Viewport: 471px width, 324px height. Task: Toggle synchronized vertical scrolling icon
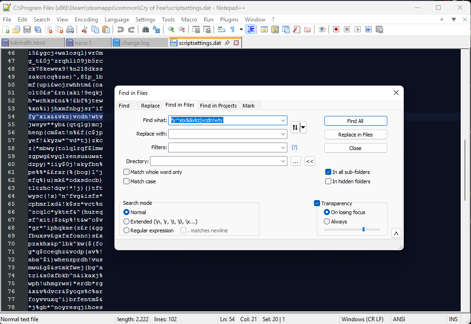click(196, 29)
